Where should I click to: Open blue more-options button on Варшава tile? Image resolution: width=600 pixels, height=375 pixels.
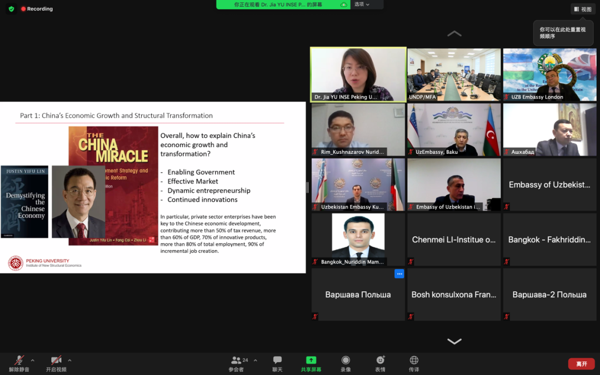click(399, 273)
